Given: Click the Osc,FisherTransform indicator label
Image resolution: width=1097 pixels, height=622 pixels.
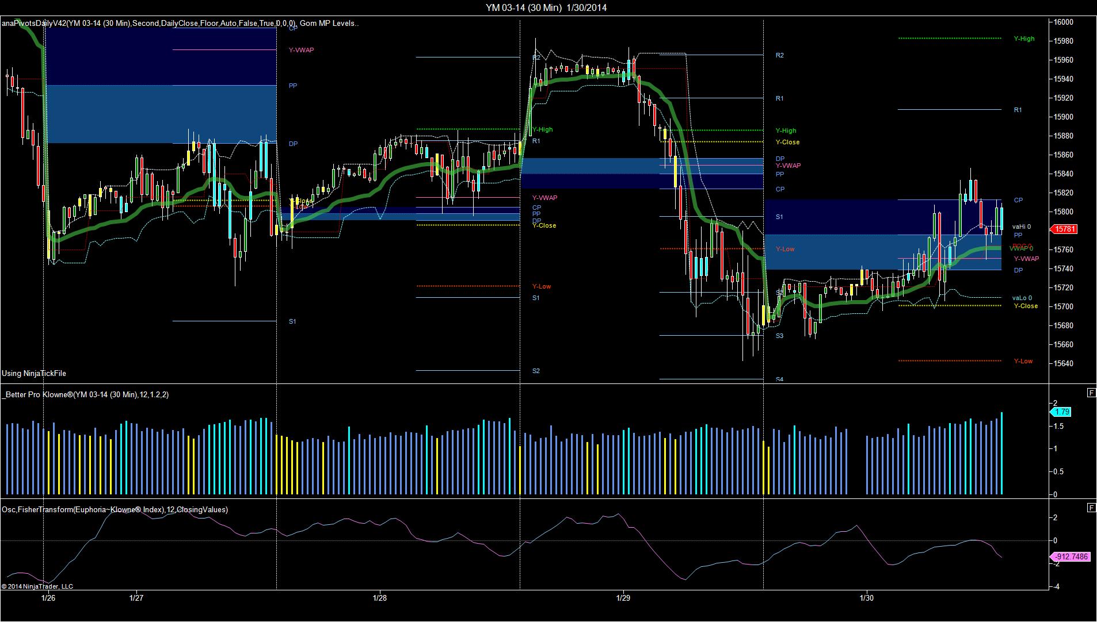Looking at the screenshot, I should click(115, 510).
